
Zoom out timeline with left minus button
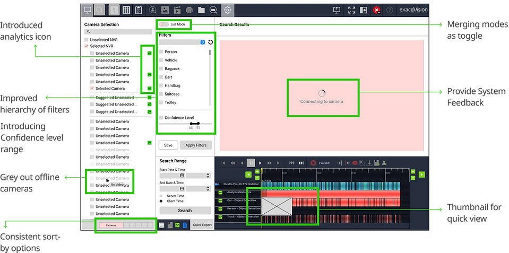tap(257, 178)
